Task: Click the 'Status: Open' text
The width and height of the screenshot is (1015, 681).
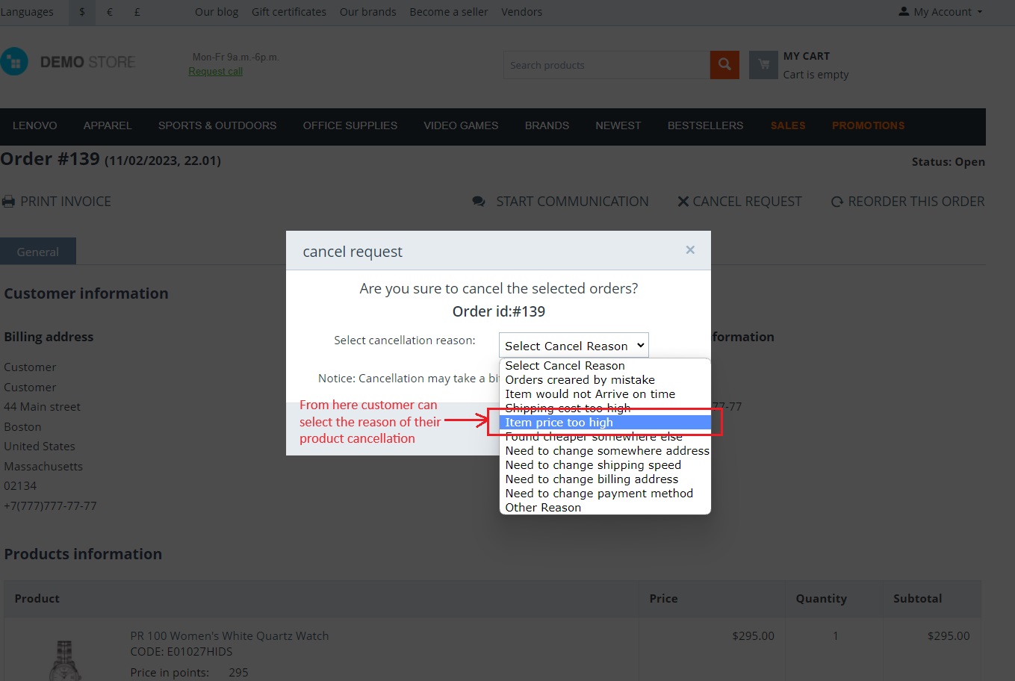Action: (948, 162)
